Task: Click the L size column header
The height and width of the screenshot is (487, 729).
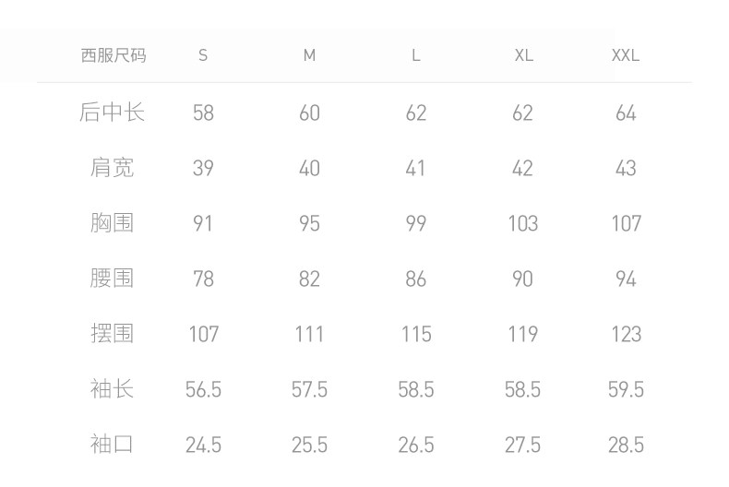Action: 416,55
